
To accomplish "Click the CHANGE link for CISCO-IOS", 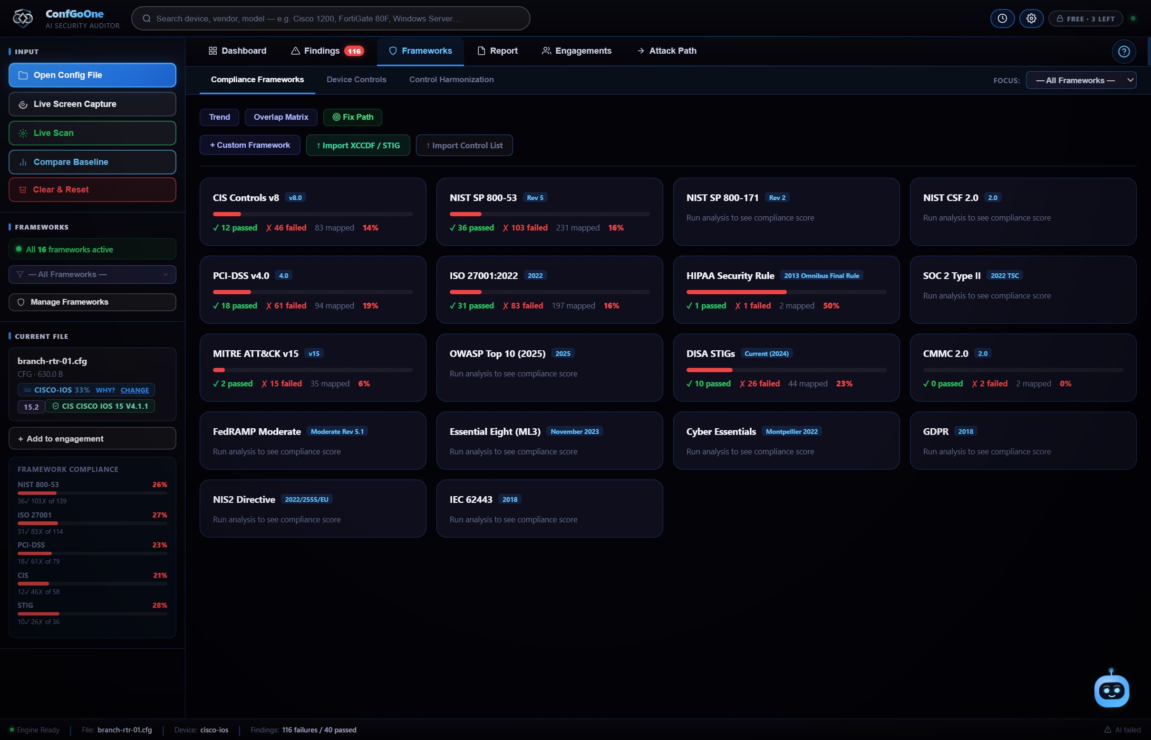I will click(135, 390).
